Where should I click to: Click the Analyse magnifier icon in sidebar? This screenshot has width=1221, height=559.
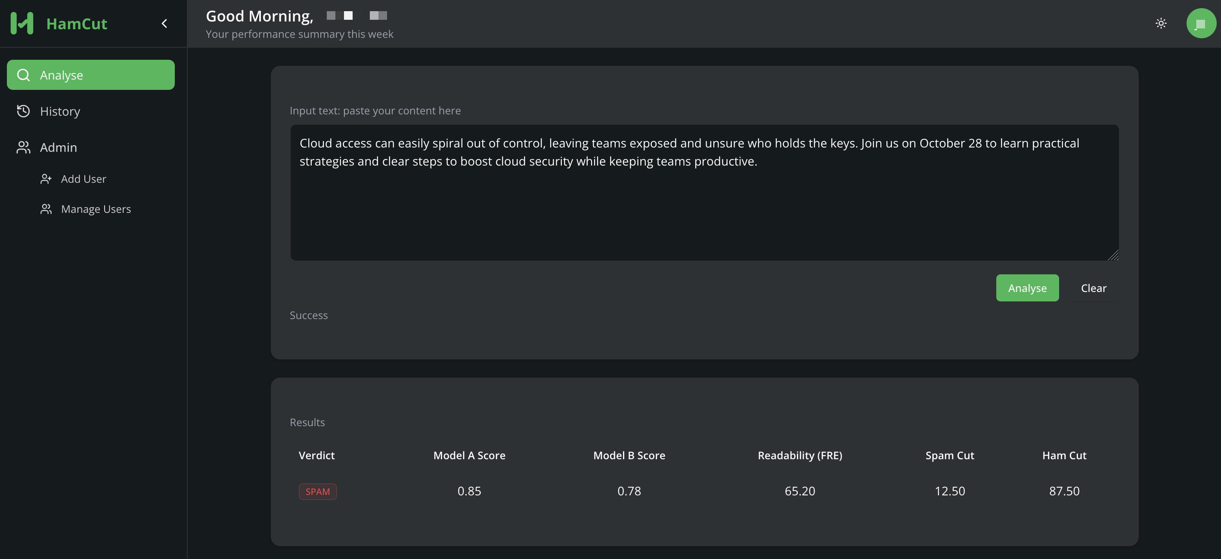(x=23, y=75)
